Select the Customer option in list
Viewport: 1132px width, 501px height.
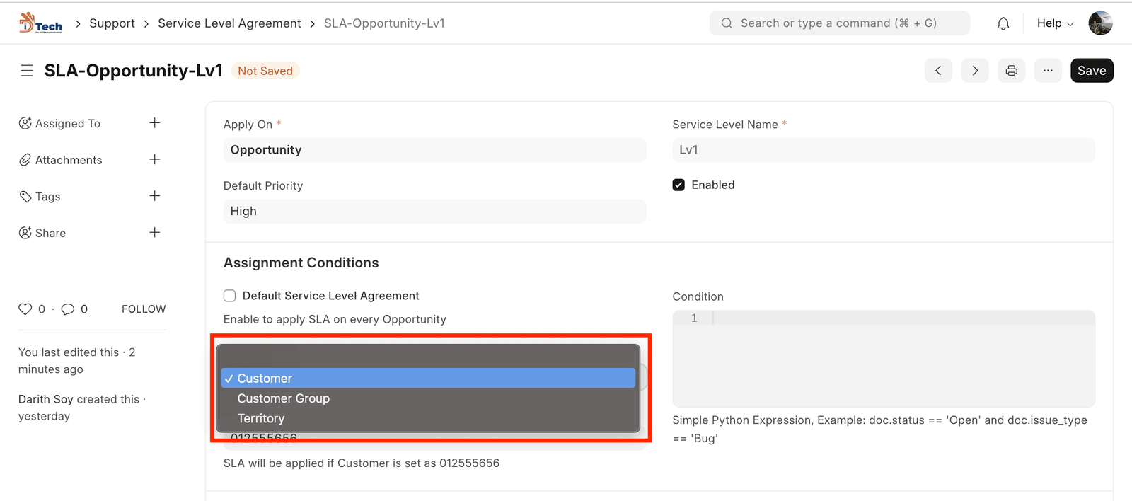coord(265,379)
